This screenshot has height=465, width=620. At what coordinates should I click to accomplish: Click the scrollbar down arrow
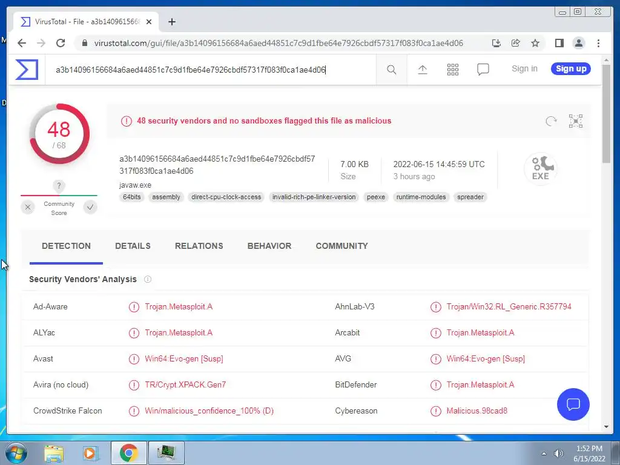(606, 427)
